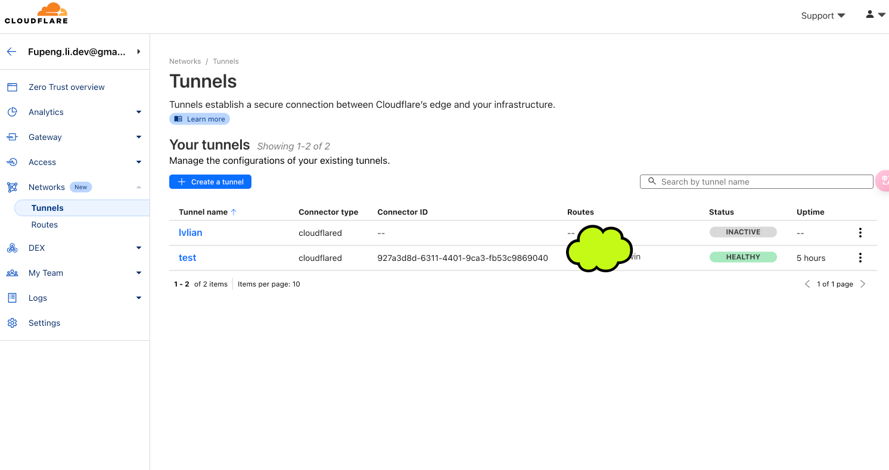The width and height of the screenshot is (889, 470).
Task: Click the Networks label in sidebar
Action: (x=46, y=187)
